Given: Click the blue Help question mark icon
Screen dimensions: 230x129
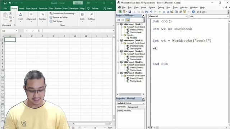Looking at the screenshot, I should coord(193,12).
